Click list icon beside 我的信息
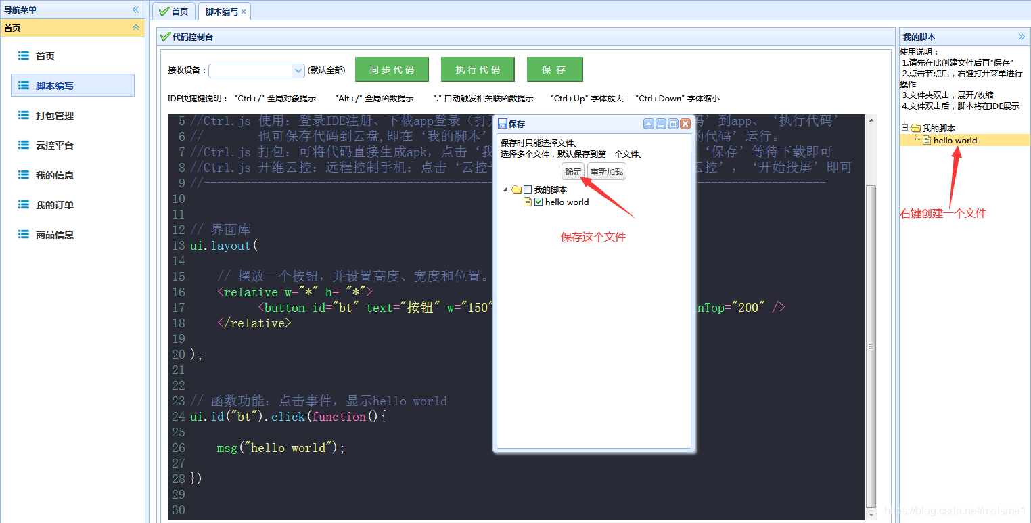The height and width of the screenshot is (523, 1031). pyautogui.click(x=24, y=175)
